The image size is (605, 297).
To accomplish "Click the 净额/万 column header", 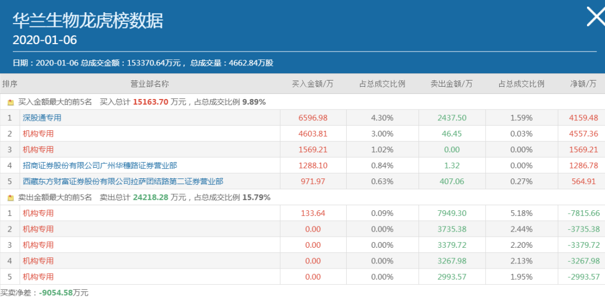I will point(583,84).
